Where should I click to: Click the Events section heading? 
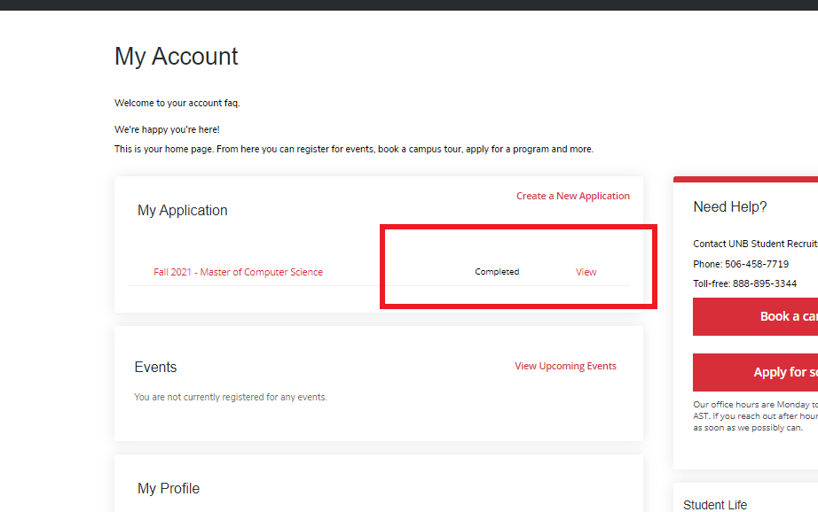pyautogui.click(x=155, y=367)
